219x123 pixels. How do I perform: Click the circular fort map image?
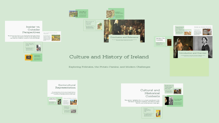110,14
